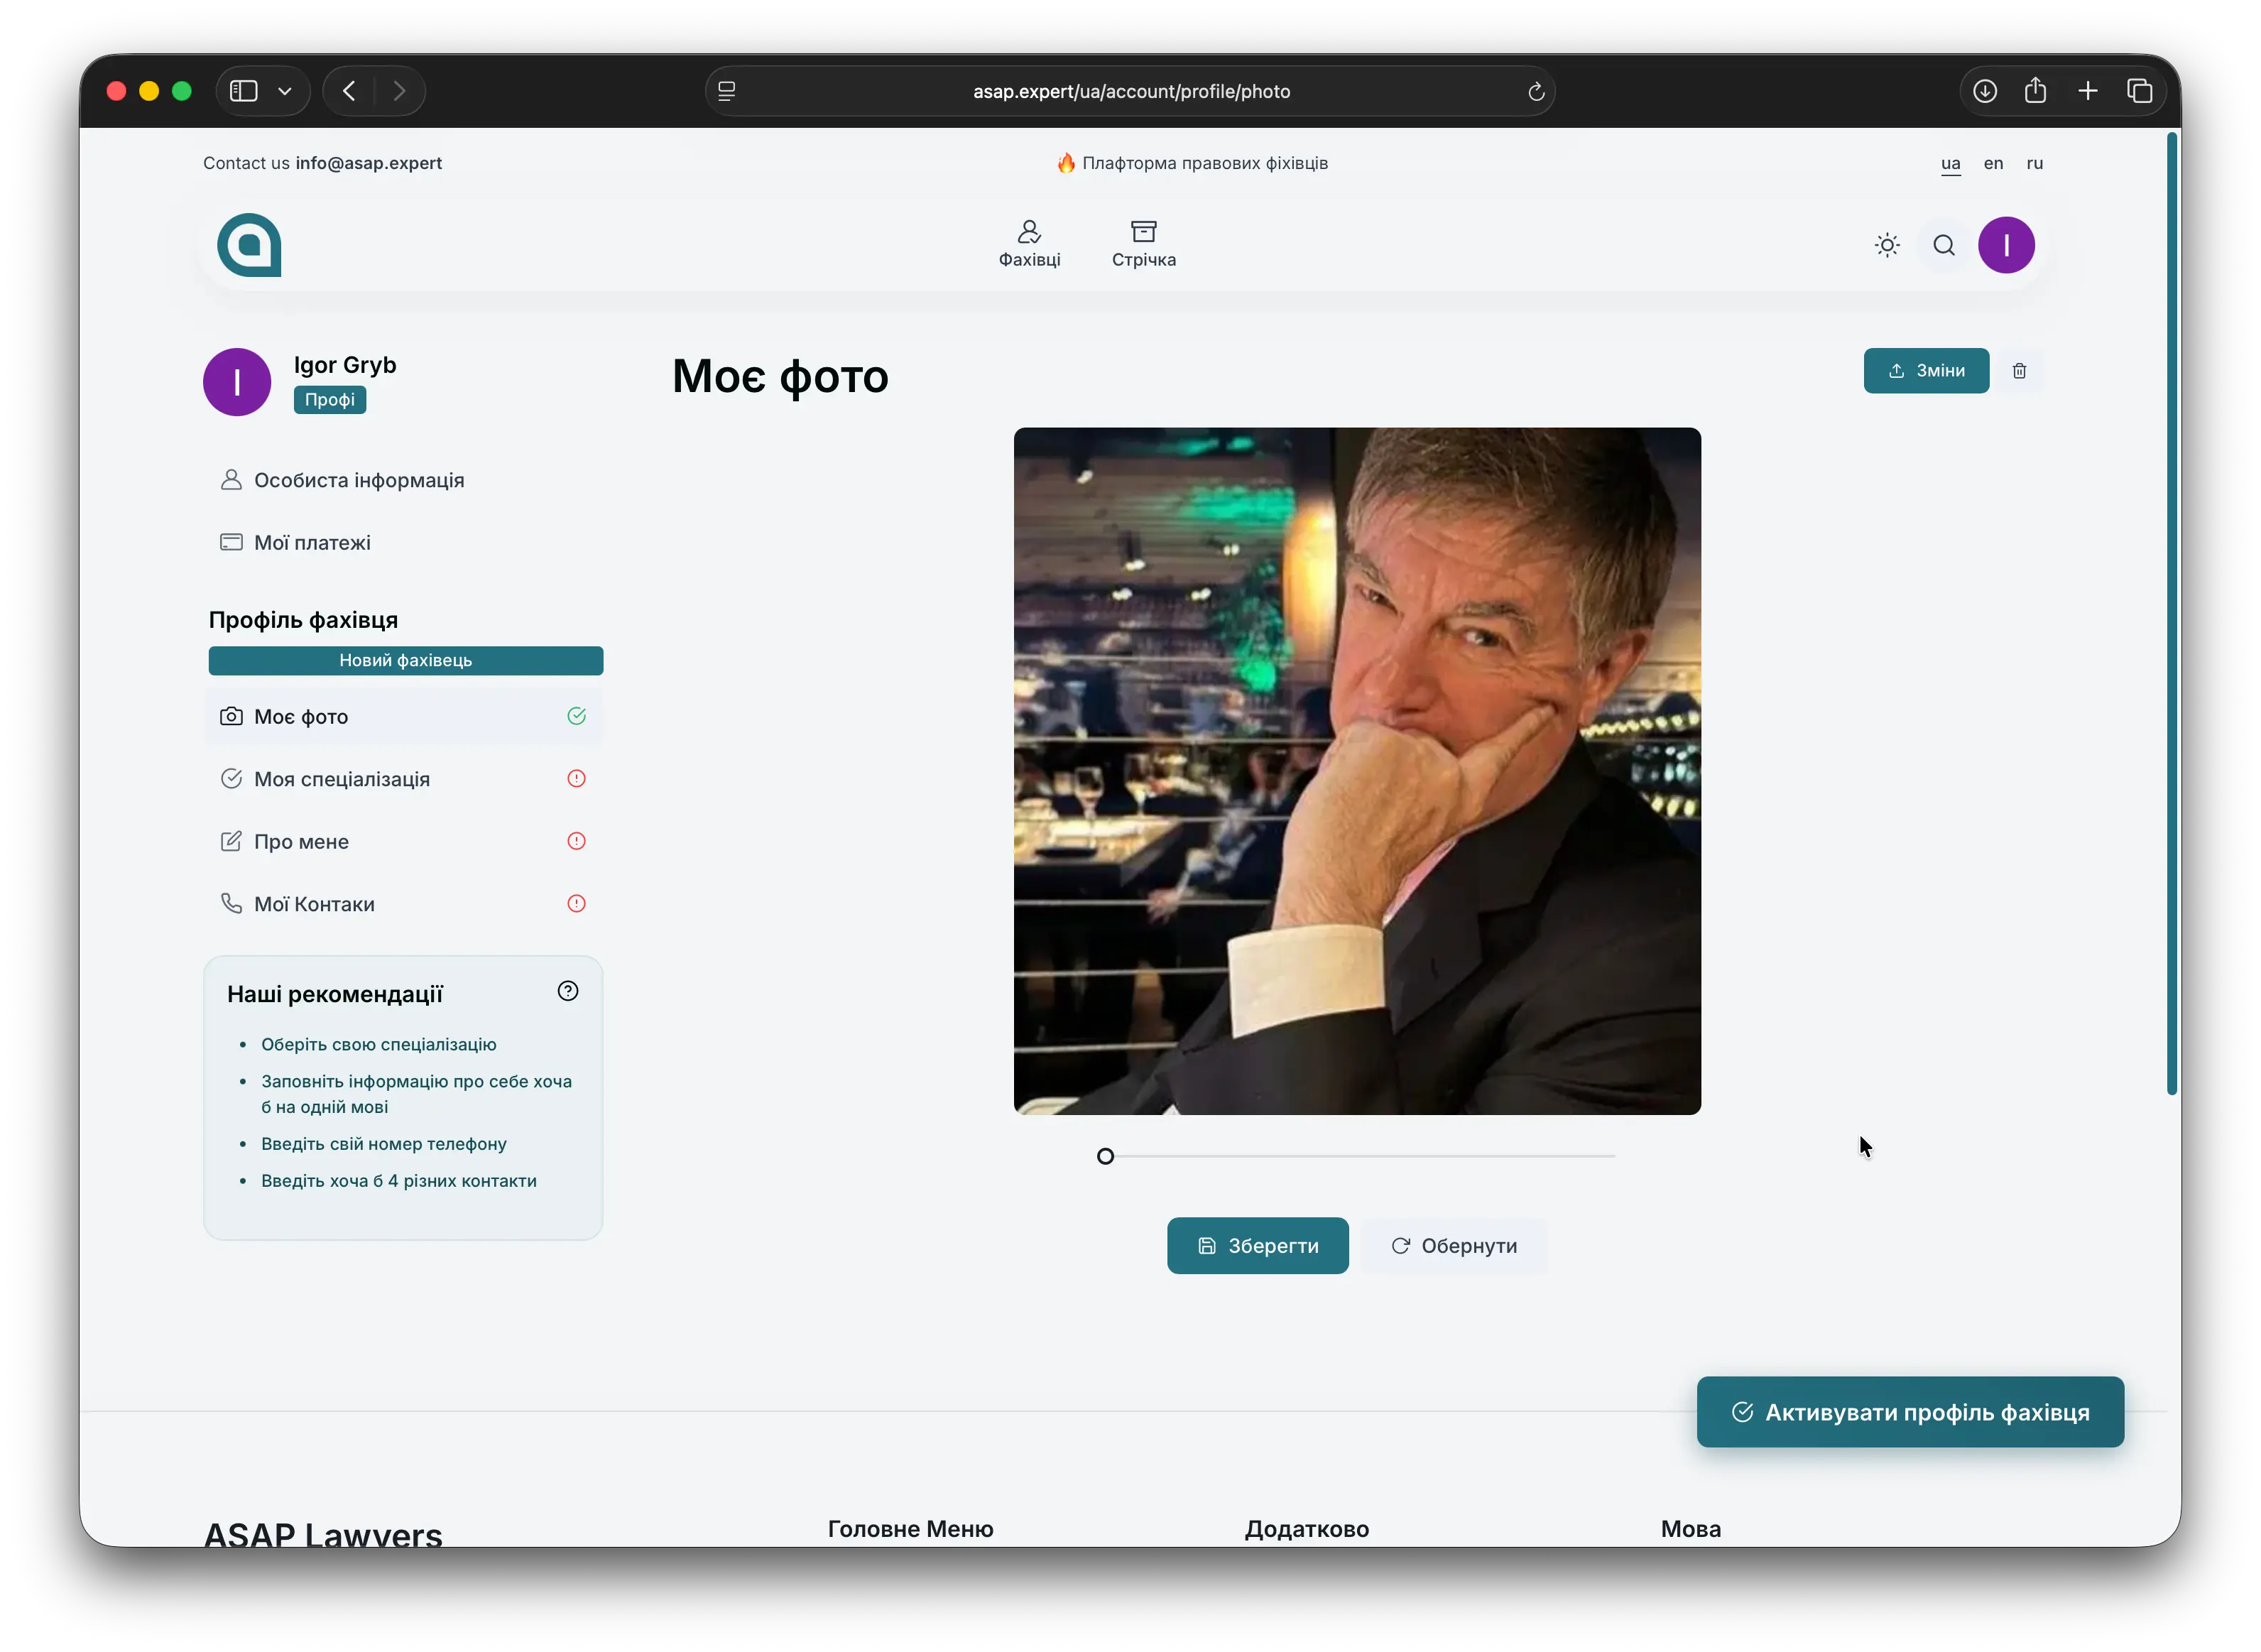Click the Обернути rotate button
Screen dimensions: 2261x1652
[x=1454, y=1245]
